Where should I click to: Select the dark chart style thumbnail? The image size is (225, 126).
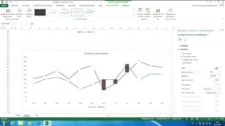coord(40,13)
